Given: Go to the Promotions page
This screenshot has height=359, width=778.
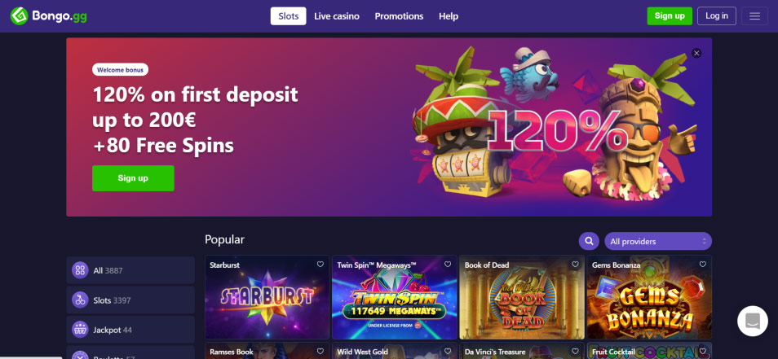Looking at the screenshot, I should 399,15.
